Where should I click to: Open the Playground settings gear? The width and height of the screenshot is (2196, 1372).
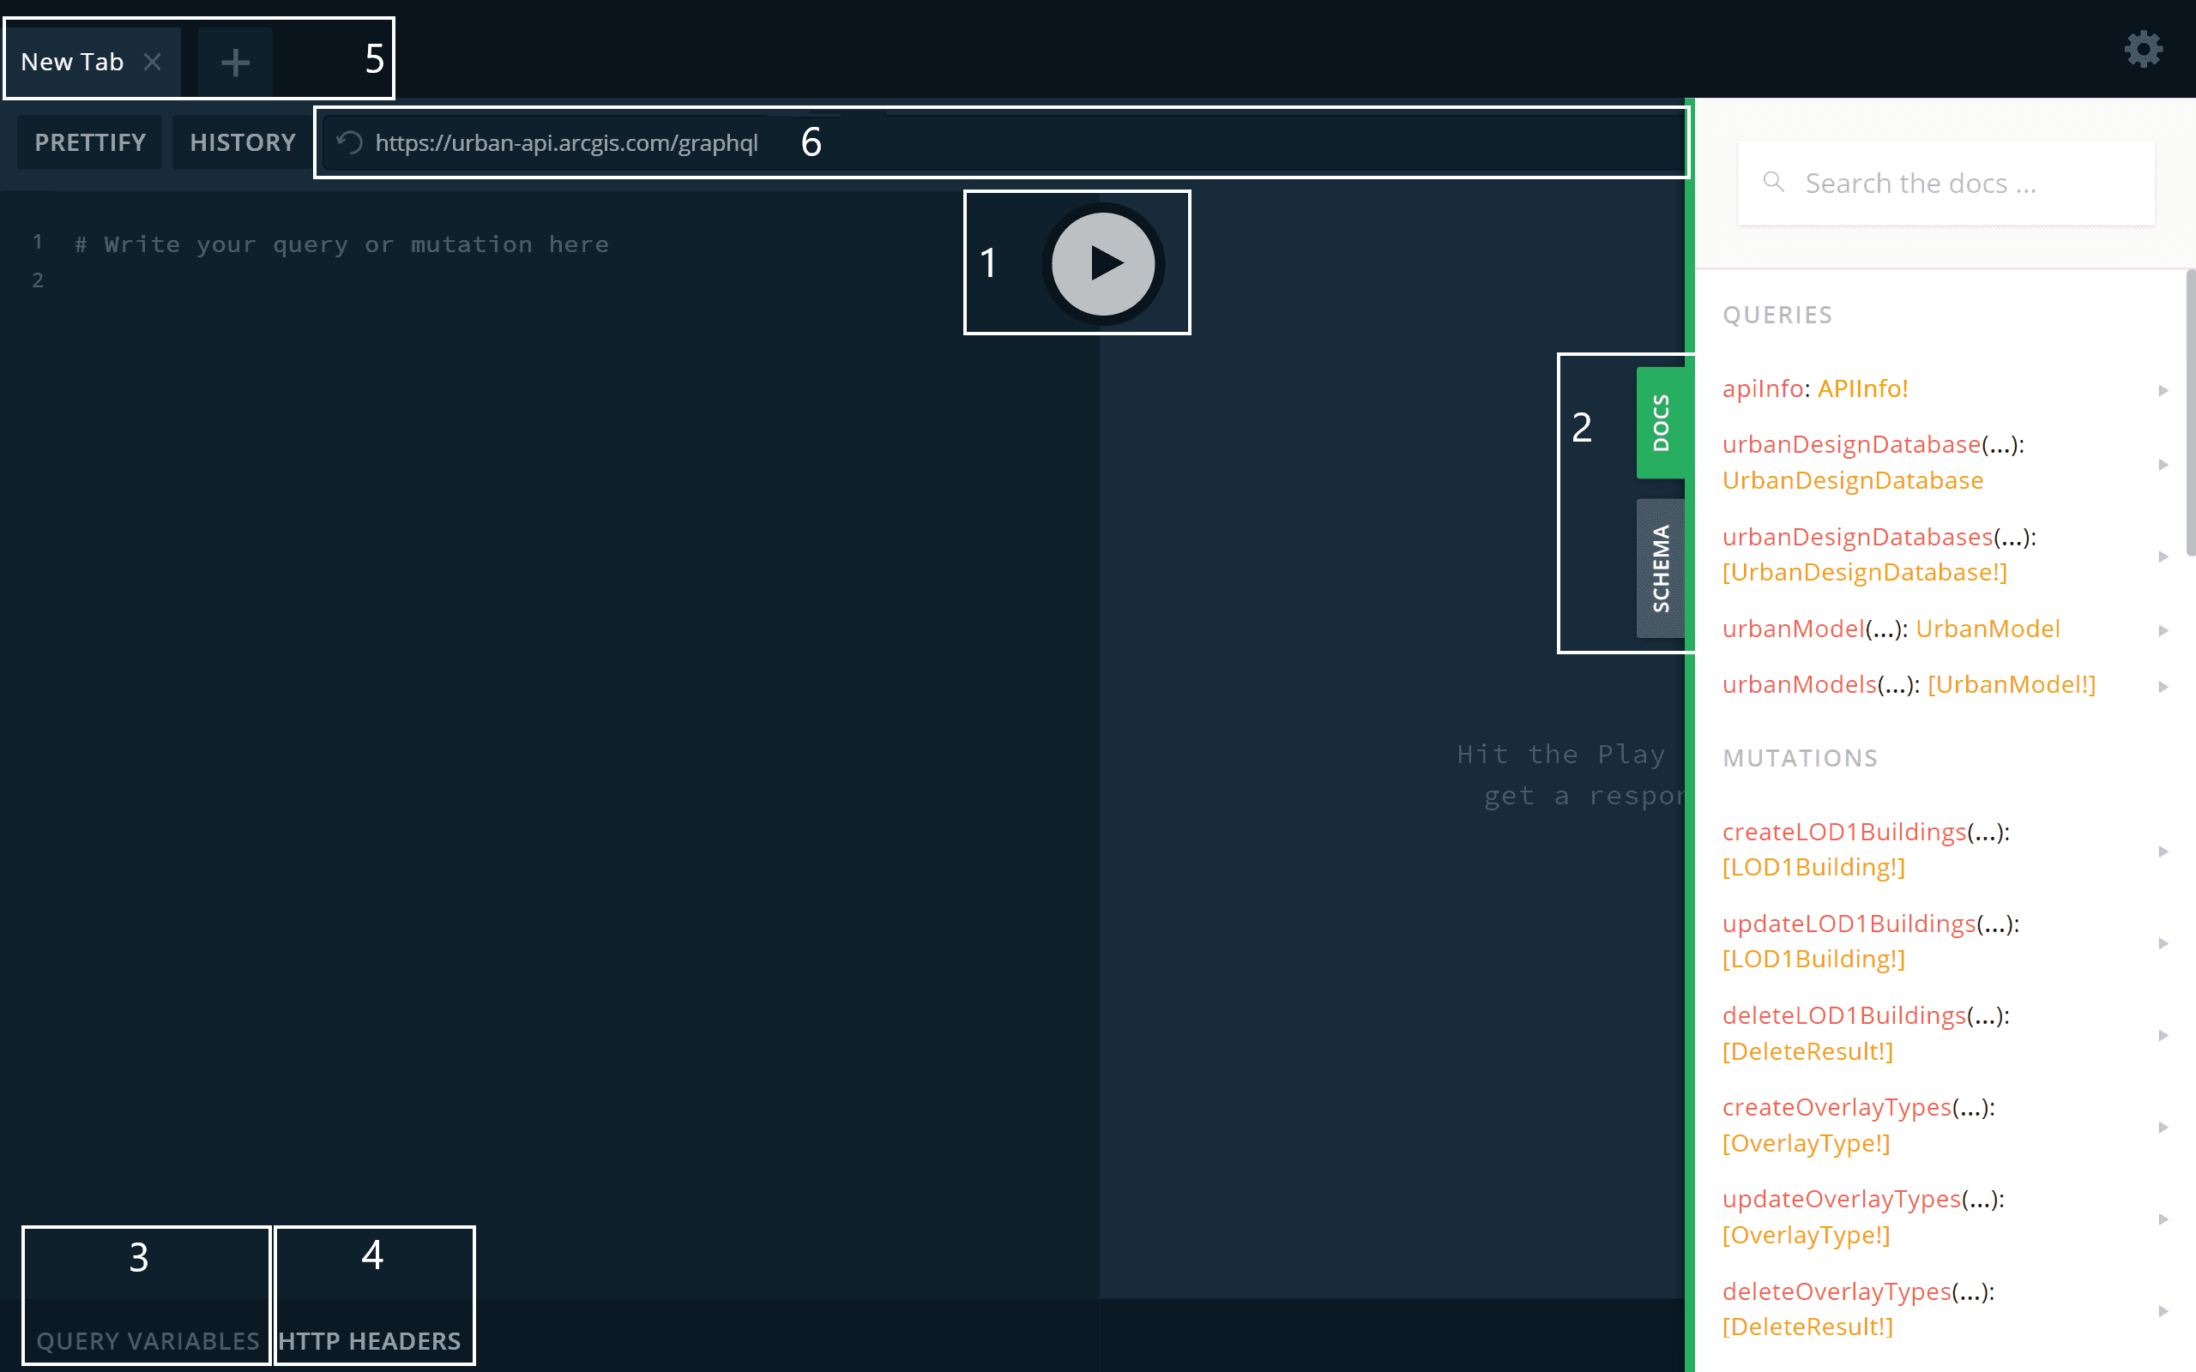(2143, 50)
